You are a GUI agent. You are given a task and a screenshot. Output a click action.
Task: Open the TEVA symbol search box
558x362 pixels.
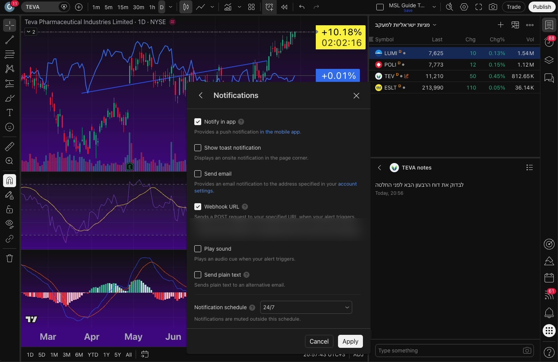[x=45, y=7]
